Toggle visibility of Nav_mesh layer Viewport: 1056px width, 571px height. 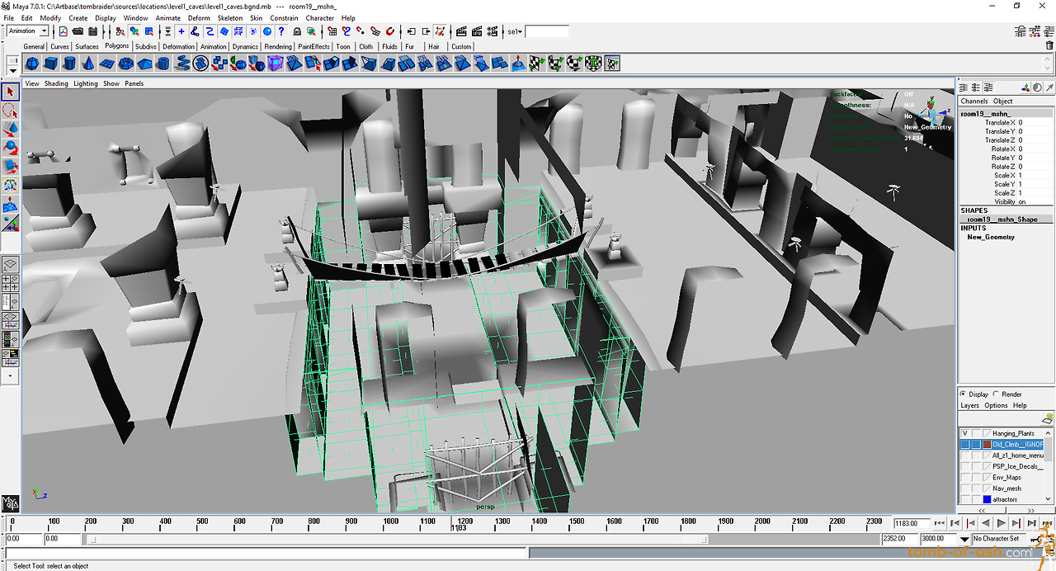coord(964,488)
